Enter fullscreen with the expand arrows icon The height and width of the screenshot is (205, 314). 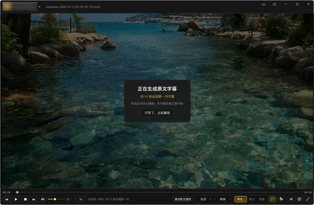(x=308, y=199)
